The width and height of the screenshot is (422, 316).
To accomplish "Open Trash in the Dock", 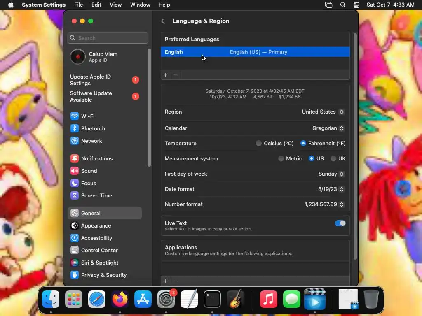I will [x=371, y=299].
